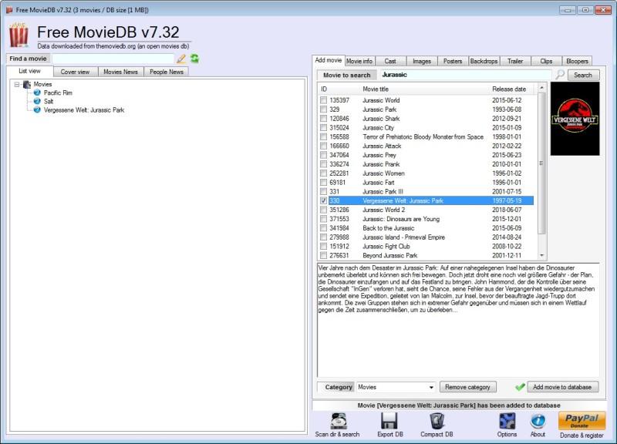617x444 pixels.
Task: Click the green refresh arrows icon
Action: point(194,59)
